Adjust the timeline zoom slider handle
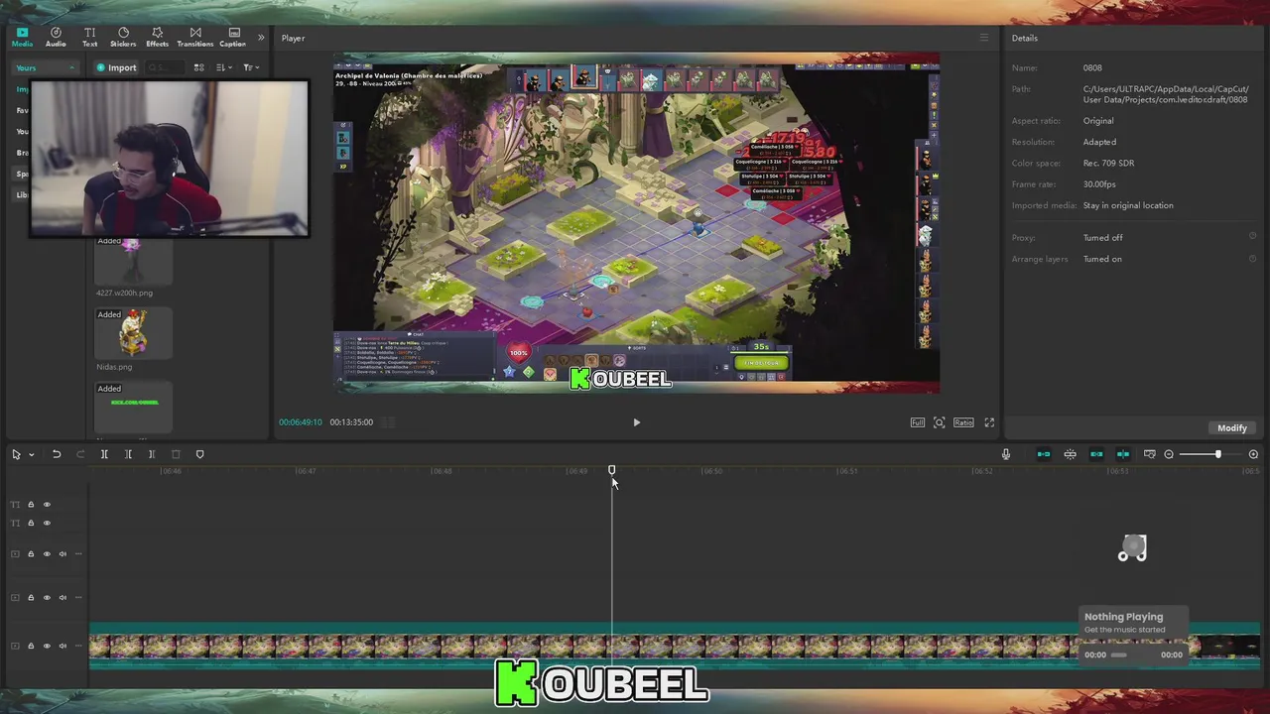This screenshot has height=714, width=1270. click(1217, 454)
